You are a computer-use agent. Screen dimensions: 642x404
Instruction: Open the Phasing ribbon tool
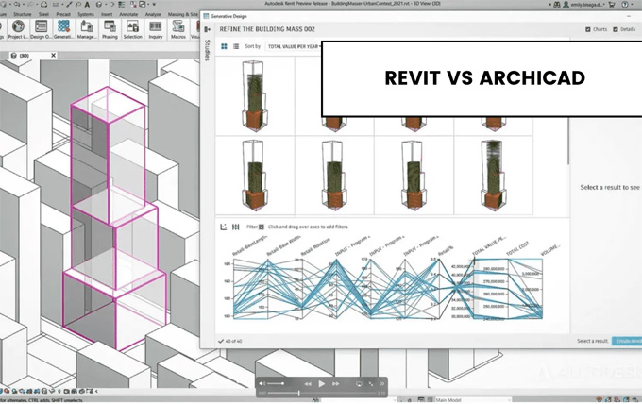[110, 29]
